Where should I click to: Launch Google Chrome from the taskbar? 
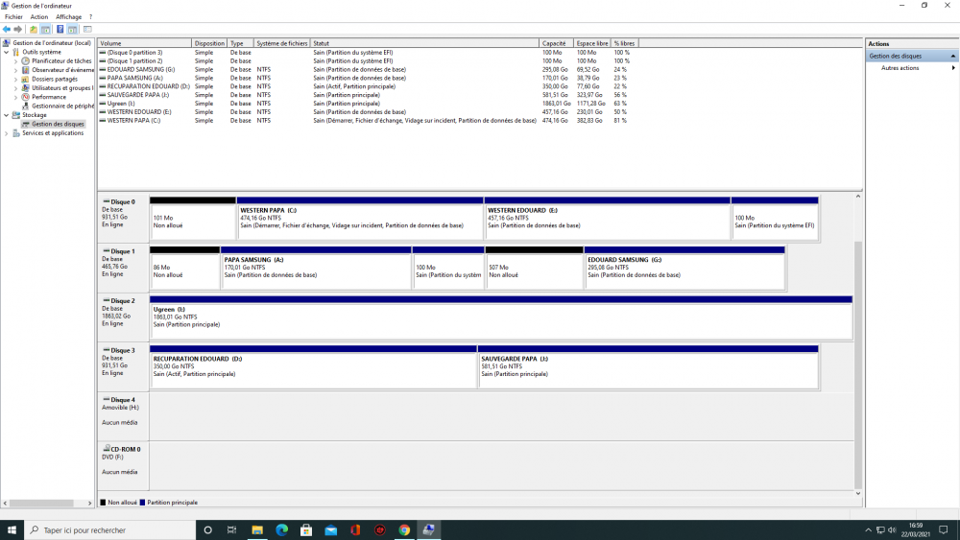tap(404, 529)
